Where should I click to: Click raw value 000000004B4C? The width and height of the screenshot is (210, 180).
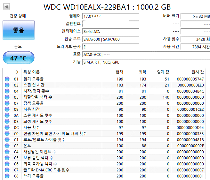pos(190,91)
